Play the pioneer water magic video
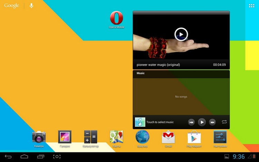This screenshot has height=162, width=259. click(x=181, y=34)
